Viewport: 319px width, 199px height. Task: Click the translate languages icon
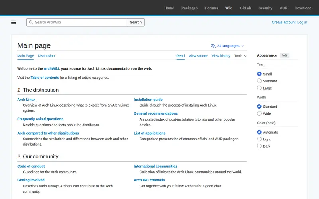(x=213, y=46)
